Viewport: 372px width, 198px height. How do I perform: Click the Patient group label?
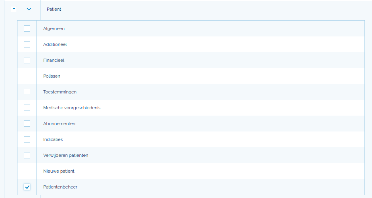(54, 9)
